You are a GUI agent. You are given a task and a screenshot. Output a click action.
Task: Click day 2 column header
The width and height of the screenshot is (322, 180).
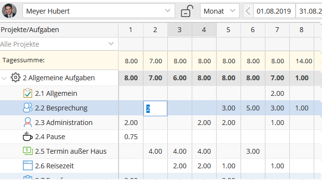click(x=155, y=30)
